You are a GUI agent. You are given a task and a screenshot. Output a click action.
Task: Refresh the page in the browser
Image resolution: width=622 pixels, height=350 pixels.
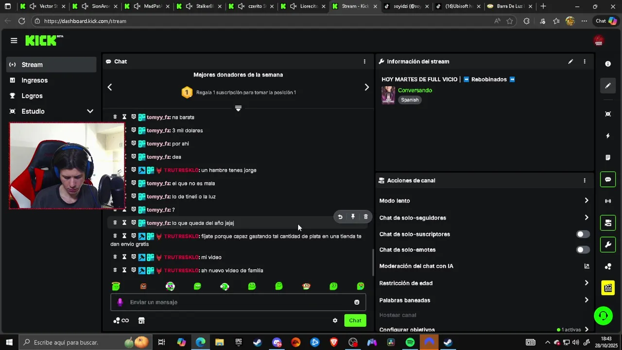[21, 21]
